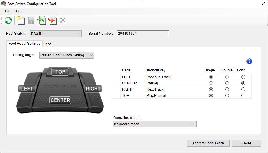Image resolution: width=268 pixels, height=153 pixels.
Task: Click the orange arrow document icon
Action: click(x=52, y=20)
